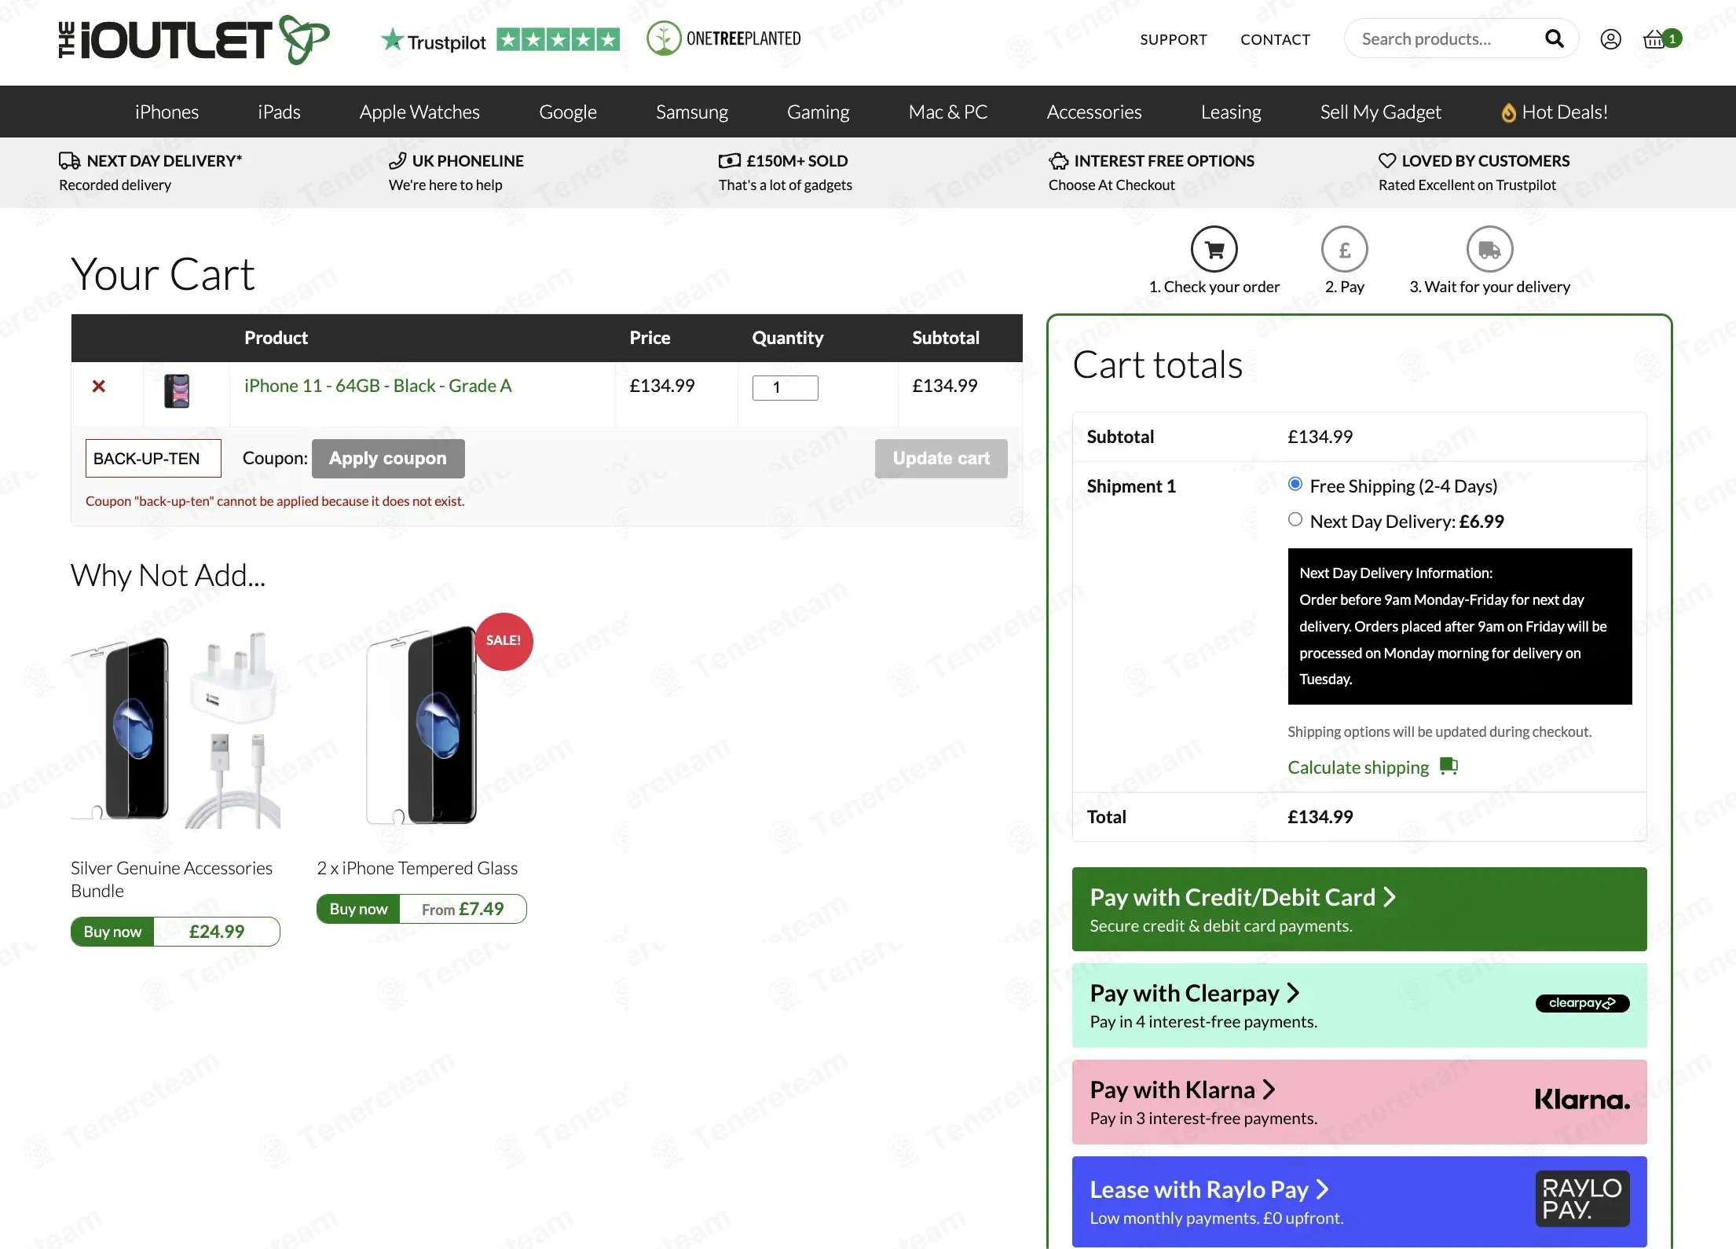The width and height of the screenshot is (1736, 1249).
Task: Click the Klarna logo
Action: click(1582, 1100)
